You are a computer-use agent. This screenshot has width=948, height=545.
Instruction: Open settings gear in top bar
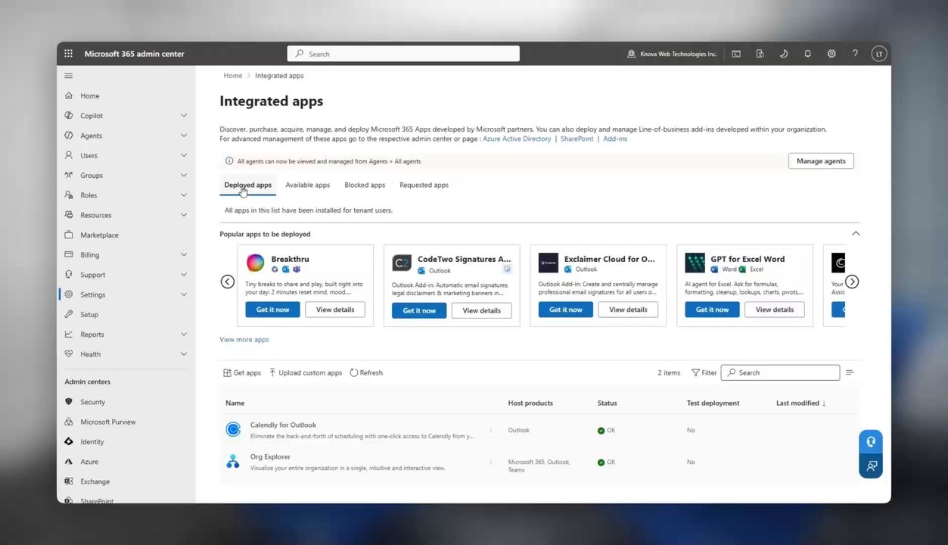(x=831, y=54)
